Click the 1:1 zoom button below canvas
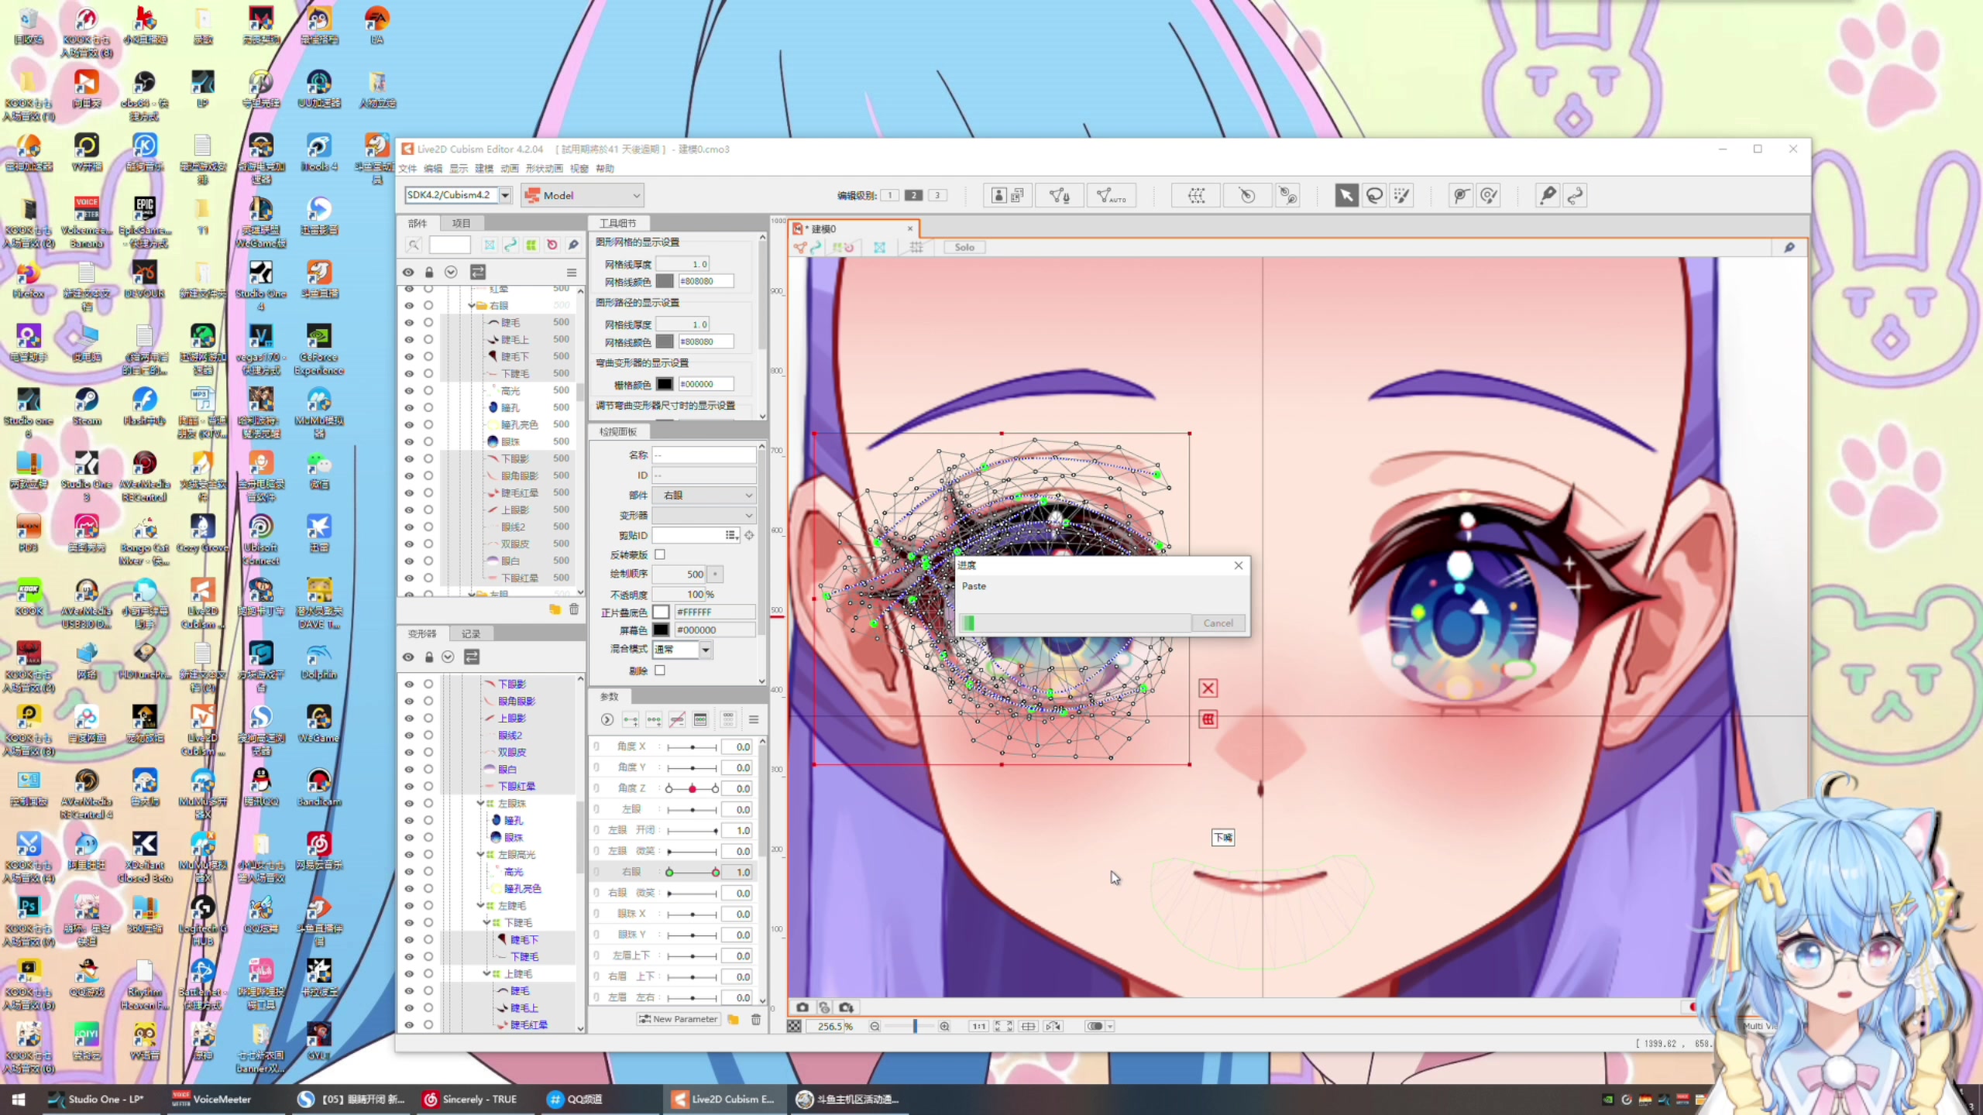The image size is (1983, 1115). click(979, 1026)
